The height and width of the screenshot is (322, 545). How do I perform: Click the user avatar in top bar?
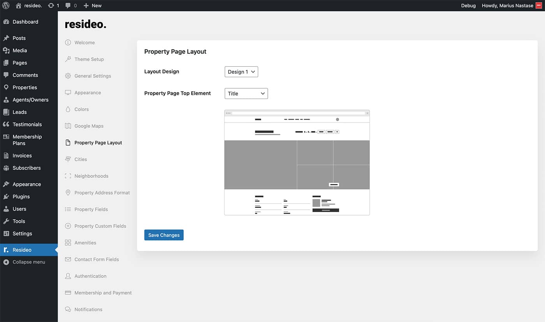[x=538, y=5]
